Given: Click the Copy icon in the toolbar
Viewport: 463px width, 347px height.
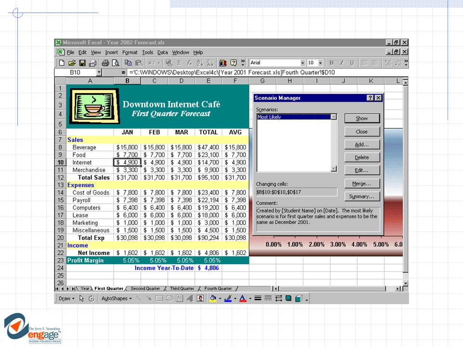Looking at the screenshot, I should coord(128,63).
